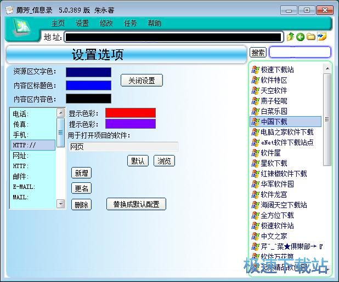Pick the 内容区内容色 black swatch
Screen dimensions: 339x282
pos(89,99)
